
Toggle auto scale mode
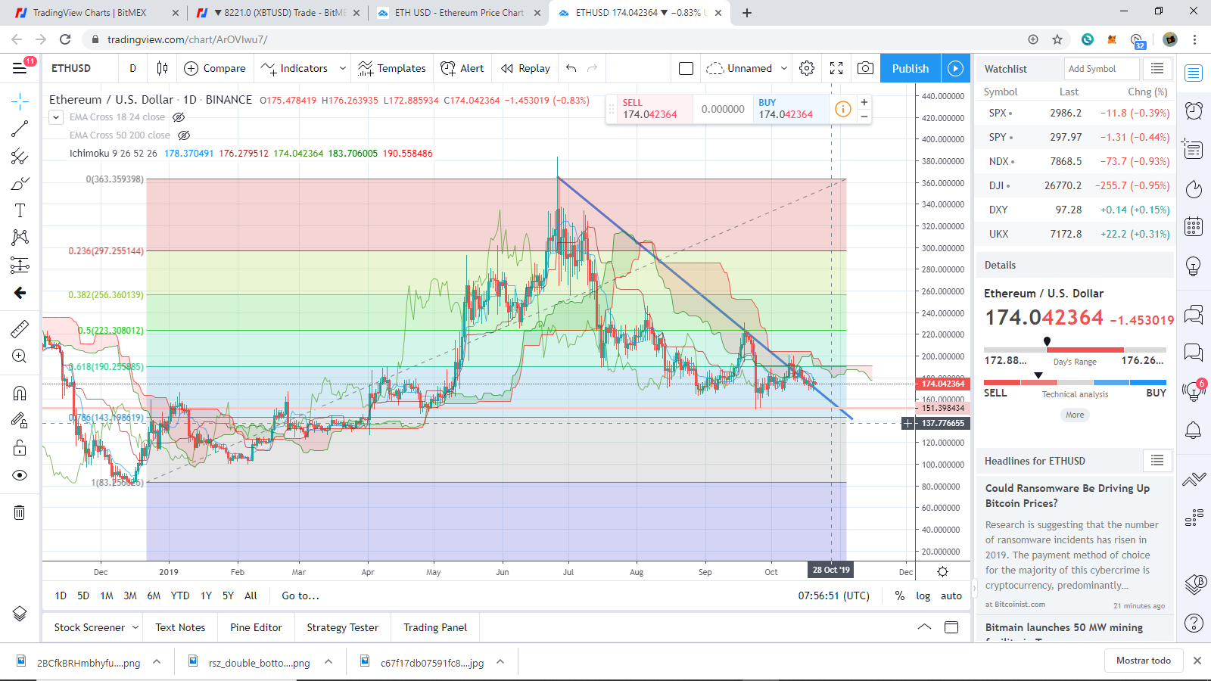click(951, 595)
